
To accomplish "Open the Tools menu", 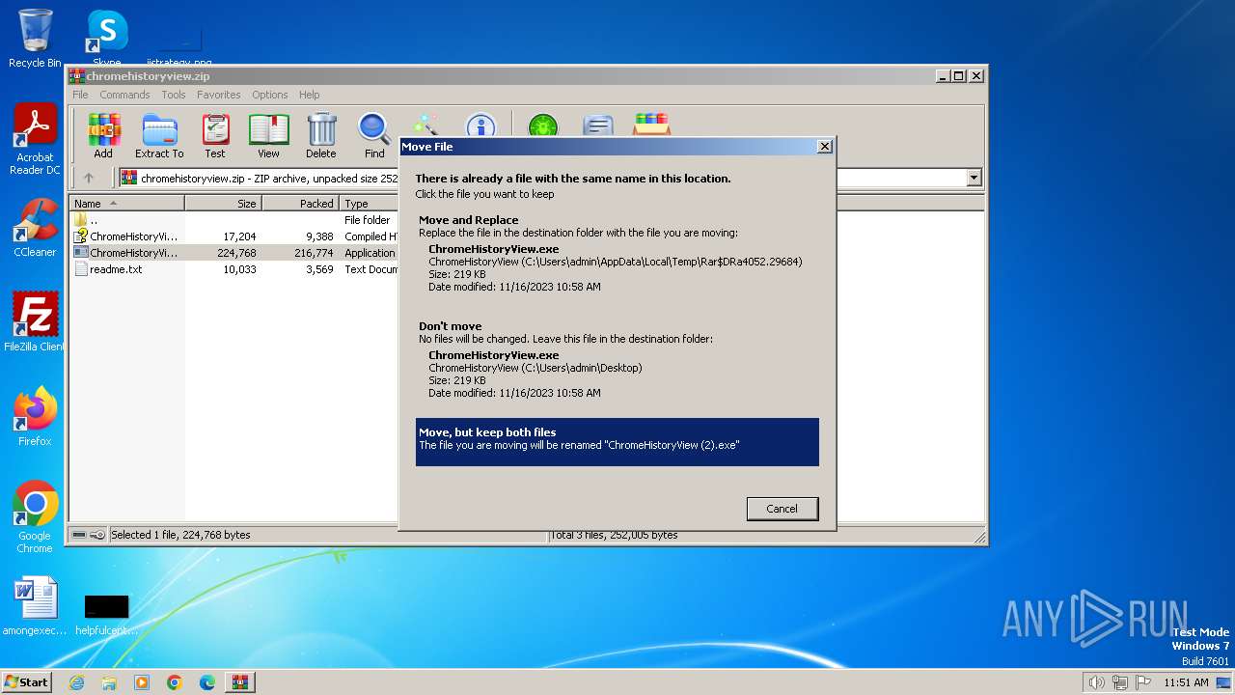I will tap(174, 95).
